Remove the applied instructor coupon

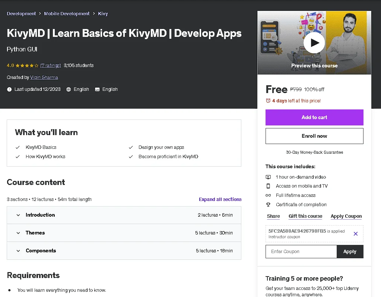tap(355, 234)
